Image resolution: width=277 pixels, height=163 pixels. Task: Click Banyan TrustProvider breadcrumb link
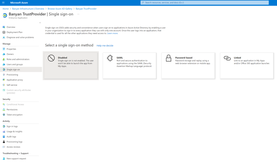[86, 9]
